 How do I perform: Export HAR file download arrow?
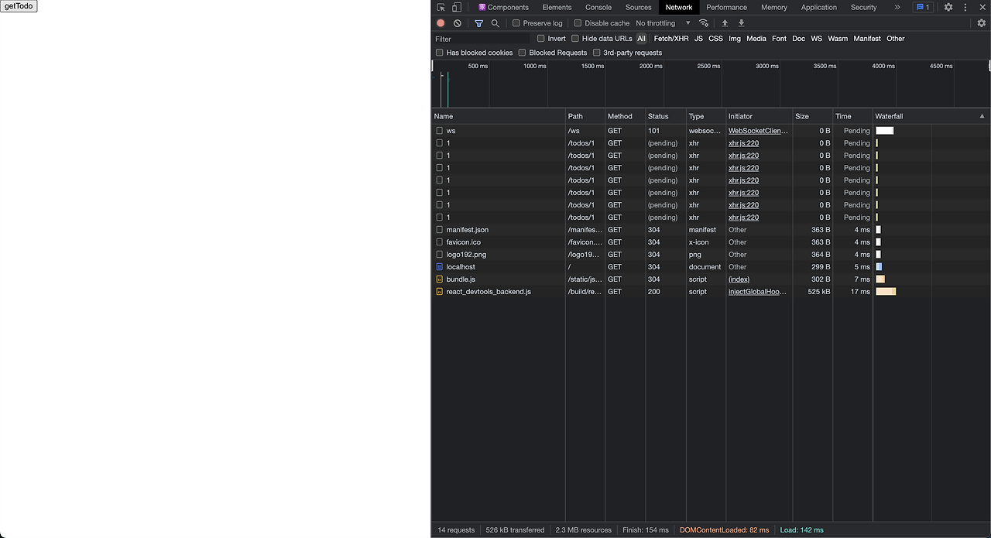(x=741, y=23)
